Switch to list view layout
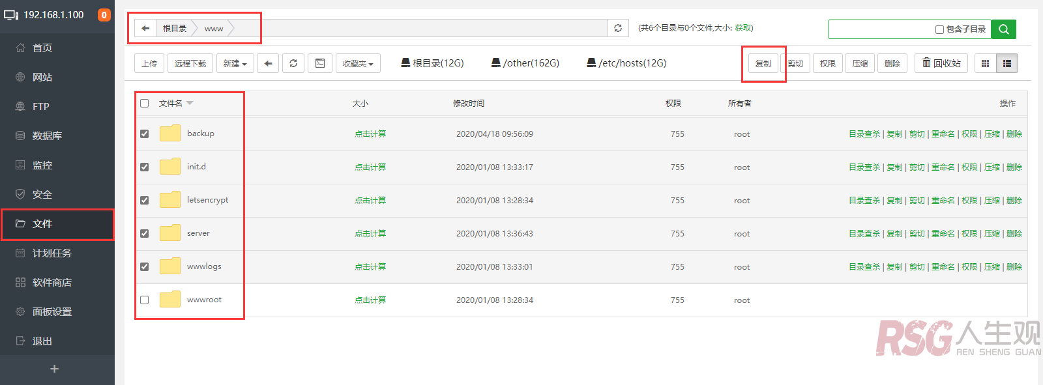The height and width of the screenshot is (385, 1043). (x=1007, y=63)
